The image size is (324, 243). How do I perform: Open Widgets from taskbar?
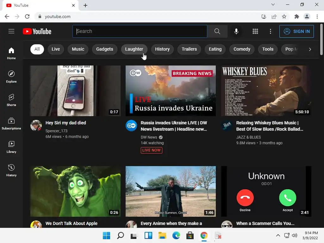(x=148, y=235)
